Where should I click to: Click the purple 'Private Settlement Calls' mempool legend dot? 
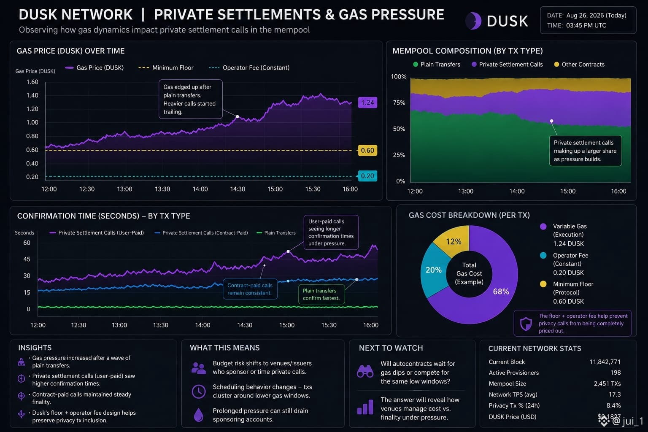tap(474, 64)
